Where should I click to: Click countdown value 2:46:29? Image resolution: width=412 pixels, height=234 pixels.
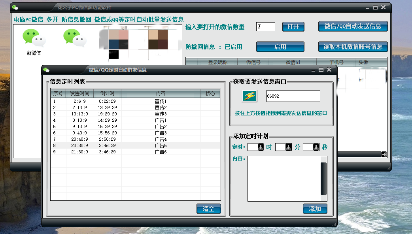pyautogui.click(x=107, y=145)
